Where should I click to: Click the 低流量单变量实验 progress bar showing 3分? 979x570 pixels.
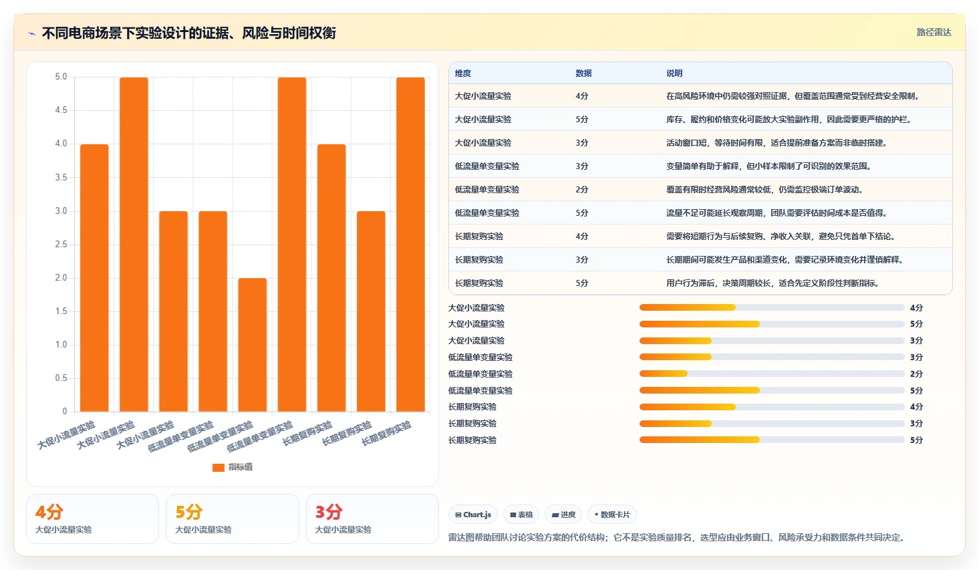(772, 357)
